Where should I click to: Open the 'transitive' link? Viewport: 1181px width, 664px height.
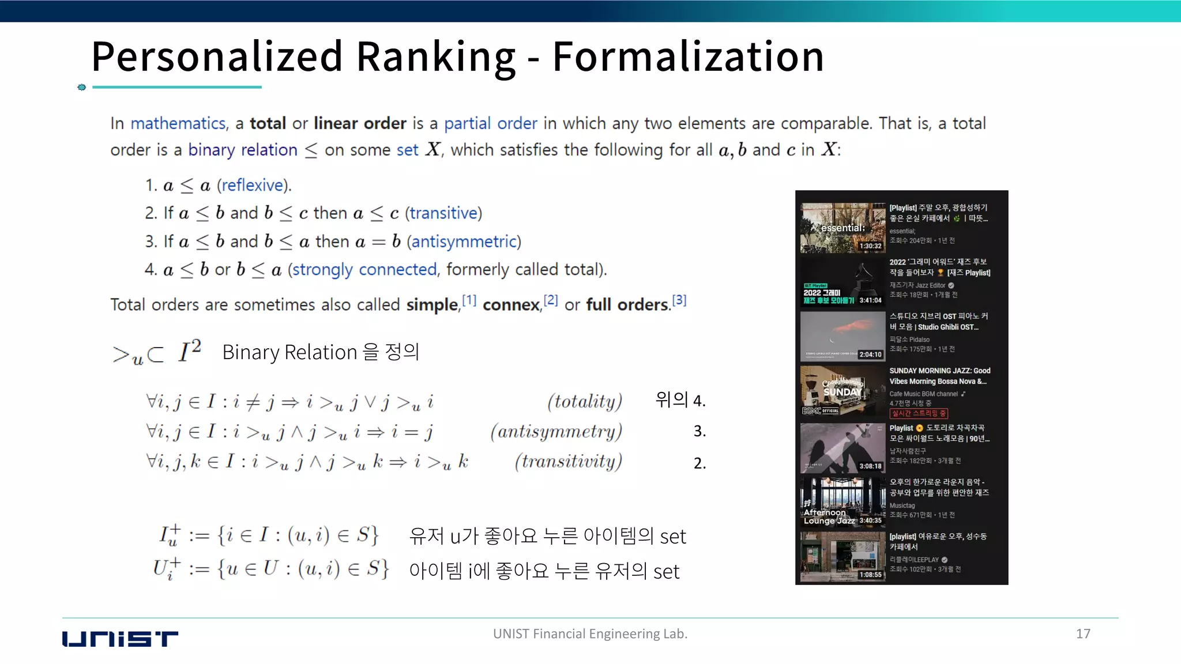[443, 213]
